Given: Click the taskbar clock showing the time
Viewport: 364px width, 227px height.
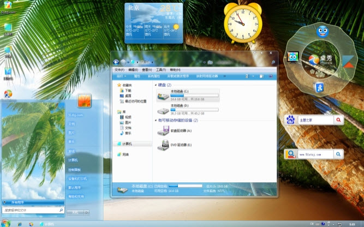Looking at the screenshot, I should pyautogui.click(x=353, y=224).
